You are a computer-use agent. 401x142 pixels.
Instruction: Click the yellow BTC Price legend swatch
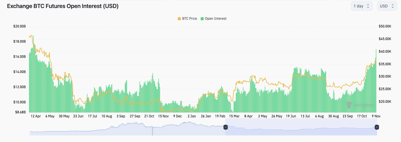pyautogui.click(x=179, y=19)
